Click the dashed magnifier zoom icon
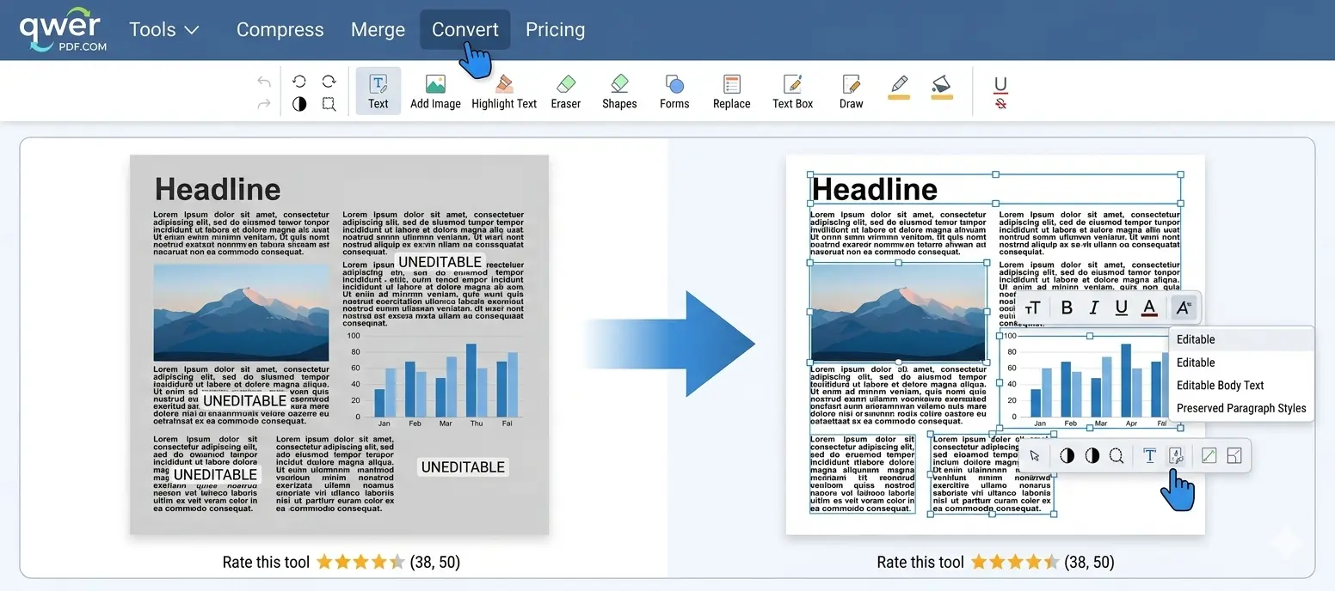This screenshot has width=1335, height=591. pos(1117,456)
